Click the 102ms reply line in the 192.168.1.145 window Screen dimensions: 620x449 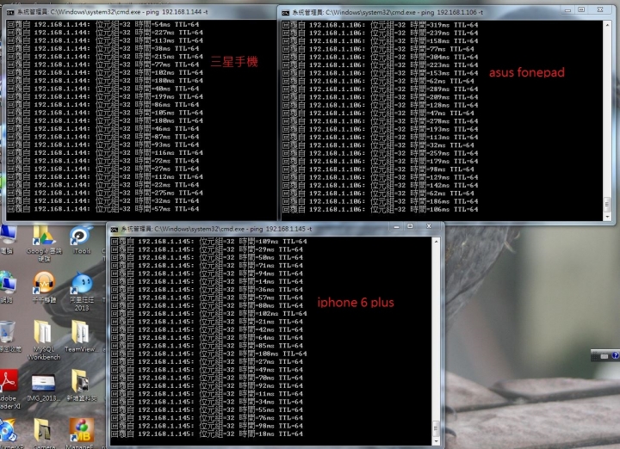pyautogui.click(x=208, y=314)
